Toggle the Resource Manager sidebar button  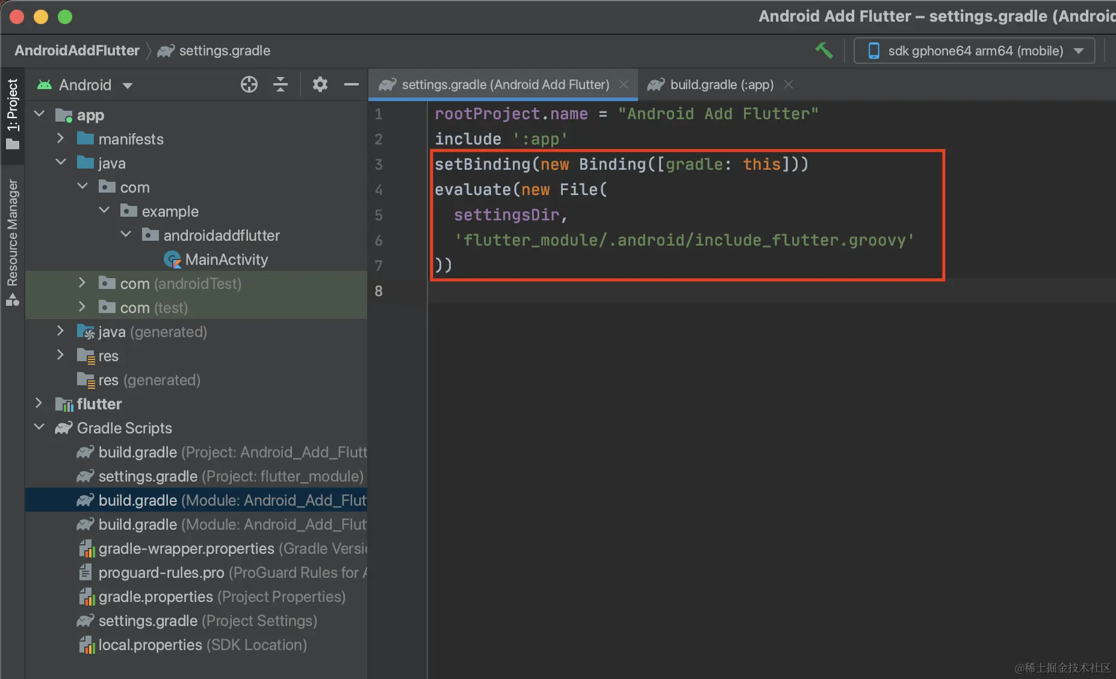point(13,242)
